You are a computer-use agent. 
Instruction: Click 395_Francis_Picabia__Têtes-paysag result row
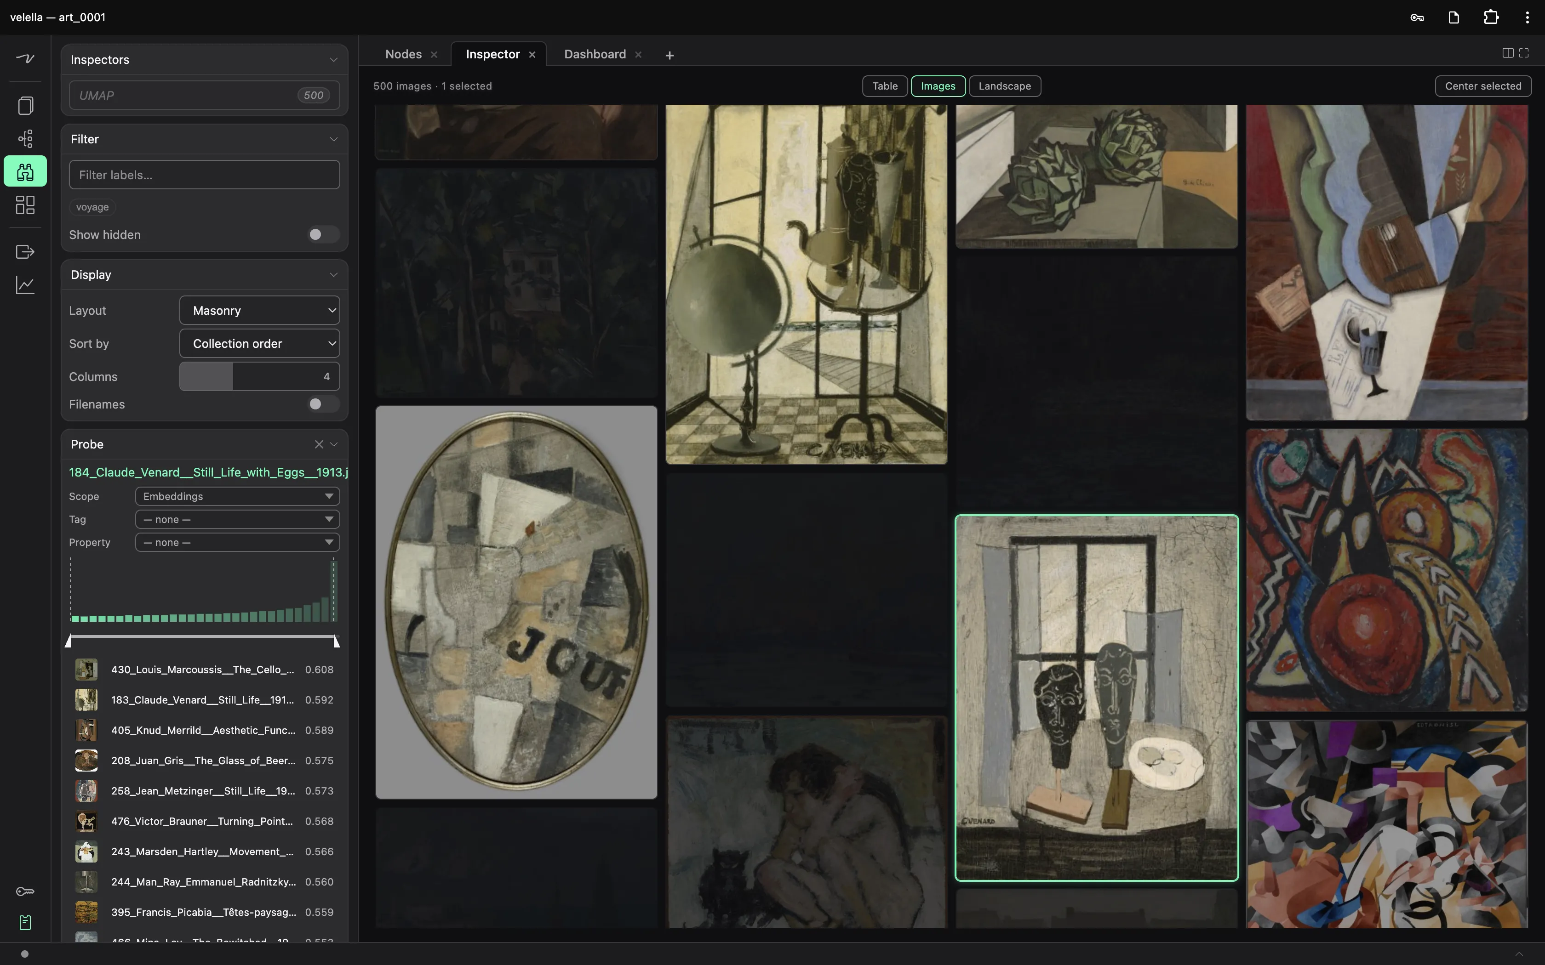pos(204,912)
